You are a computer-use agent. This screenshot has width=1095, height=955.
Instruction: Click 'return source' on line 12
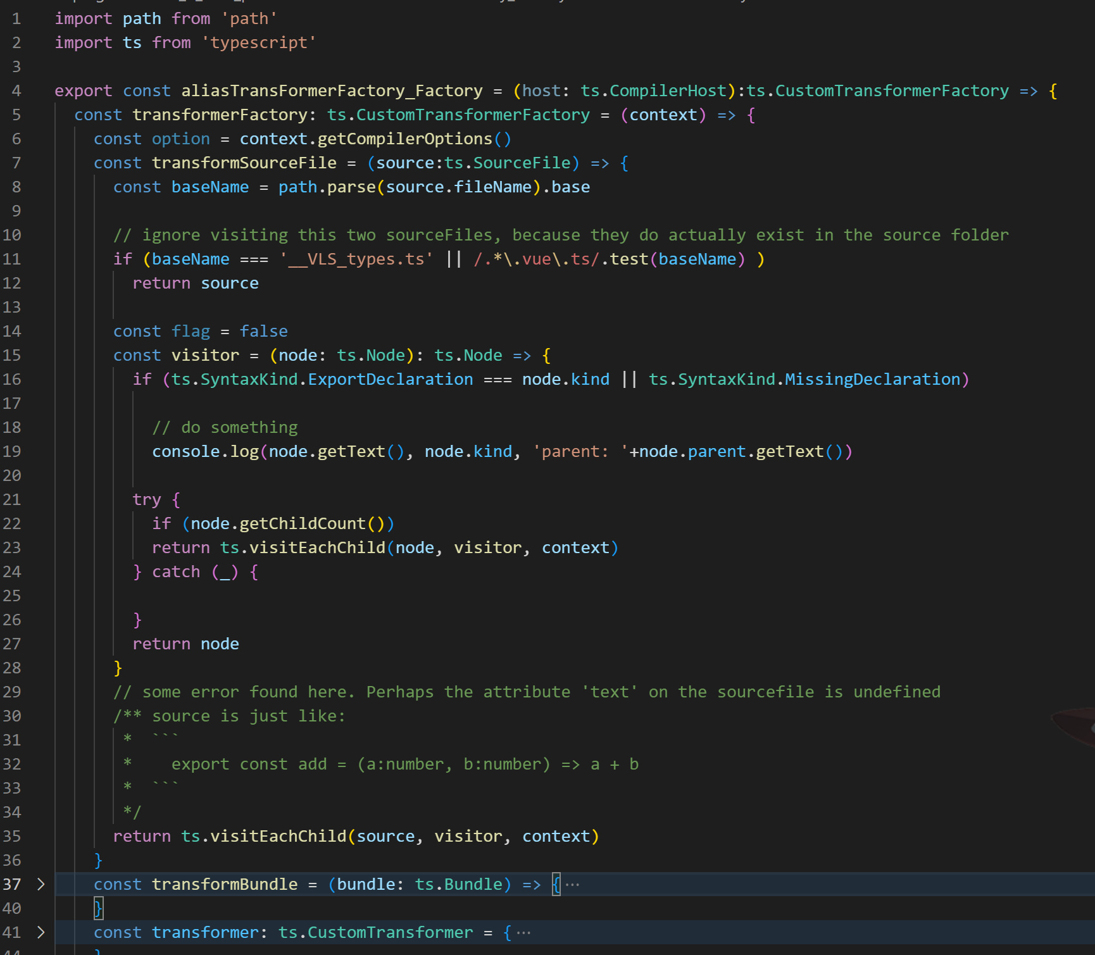196,283
